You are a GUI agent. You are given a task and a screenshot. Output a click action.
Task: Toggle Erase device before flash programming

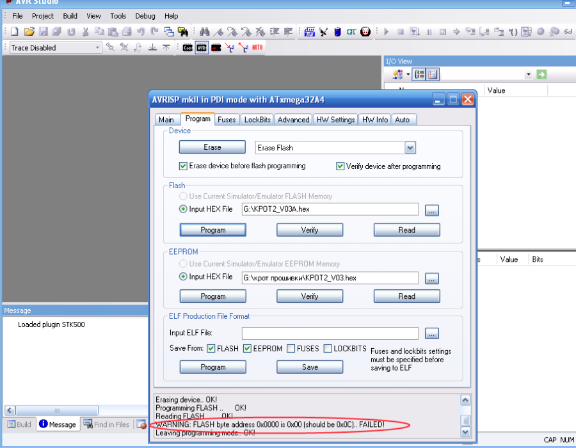(x=183, y=166)
